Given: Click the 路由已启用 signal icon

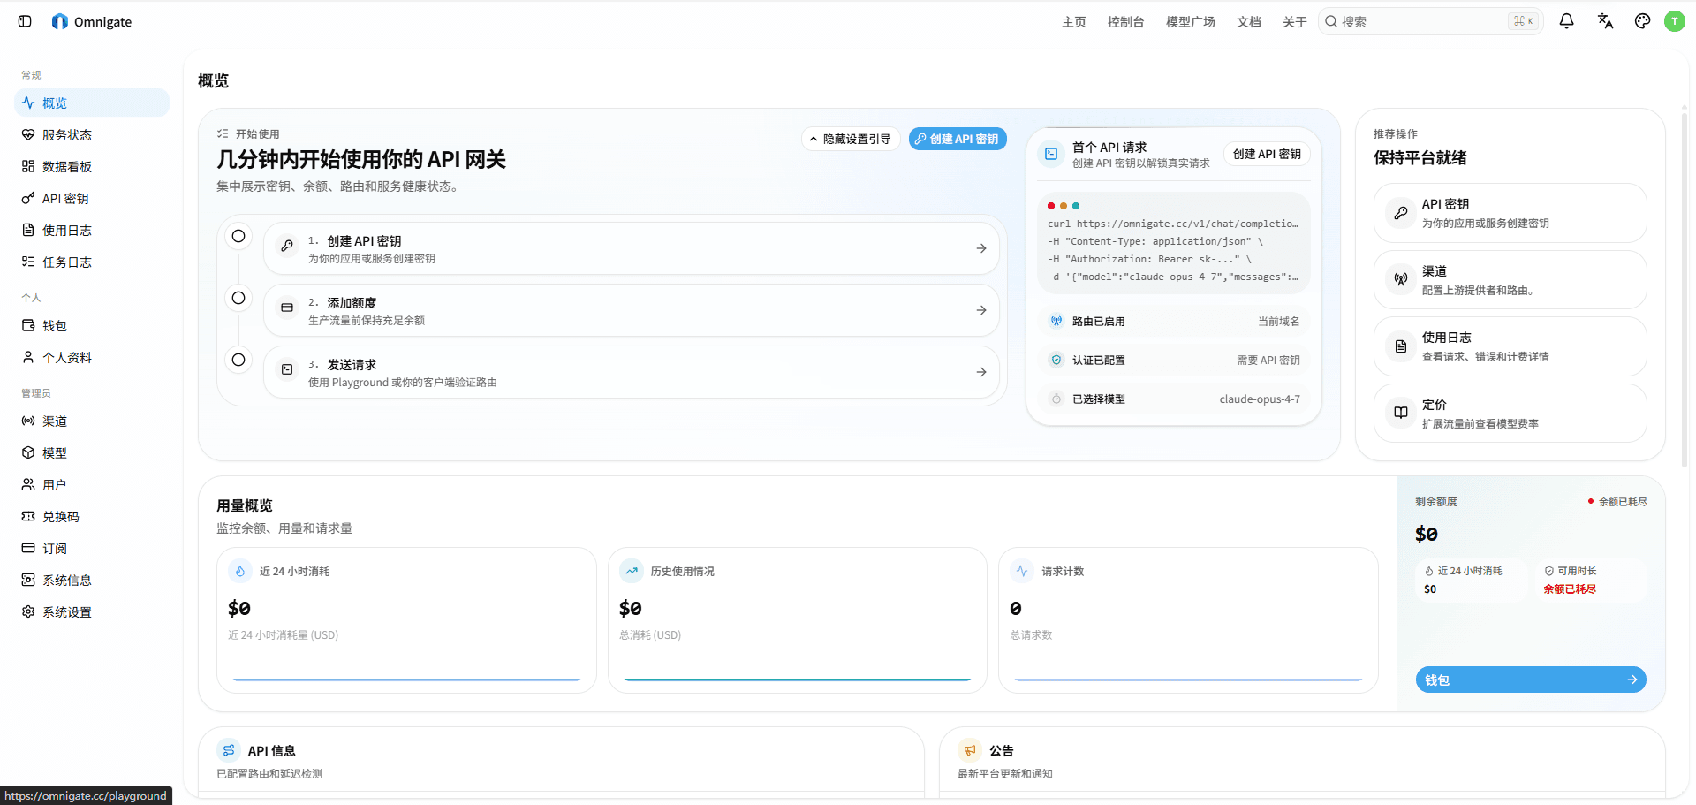Looking at the screenshot, I should point(1056,321).
